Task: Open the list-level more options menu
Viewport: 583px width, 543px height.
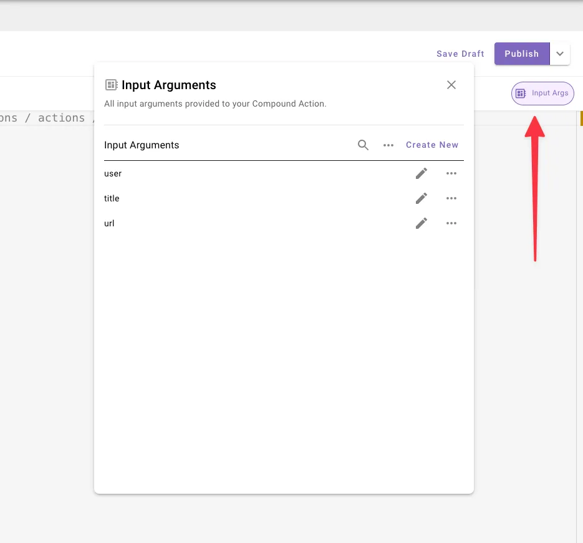Action: click(388, 145)
